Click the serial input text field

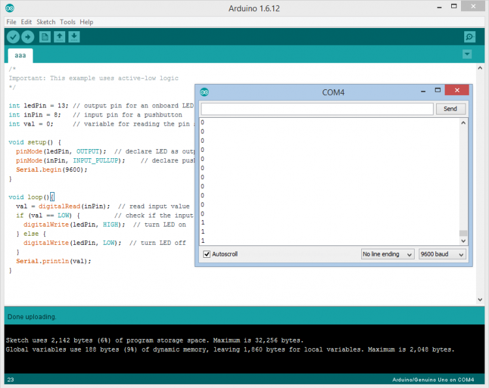click(317, 109)
